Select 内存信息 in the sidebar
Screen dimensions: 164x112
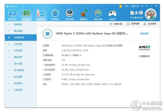(21, 51)
